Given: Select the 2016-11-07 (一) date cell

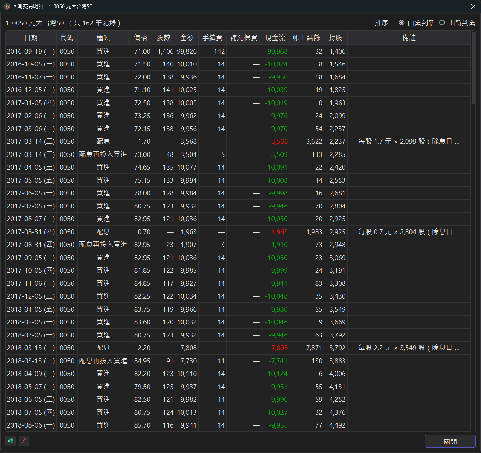Looking at the screenshot, I should (x=31, y=77).
